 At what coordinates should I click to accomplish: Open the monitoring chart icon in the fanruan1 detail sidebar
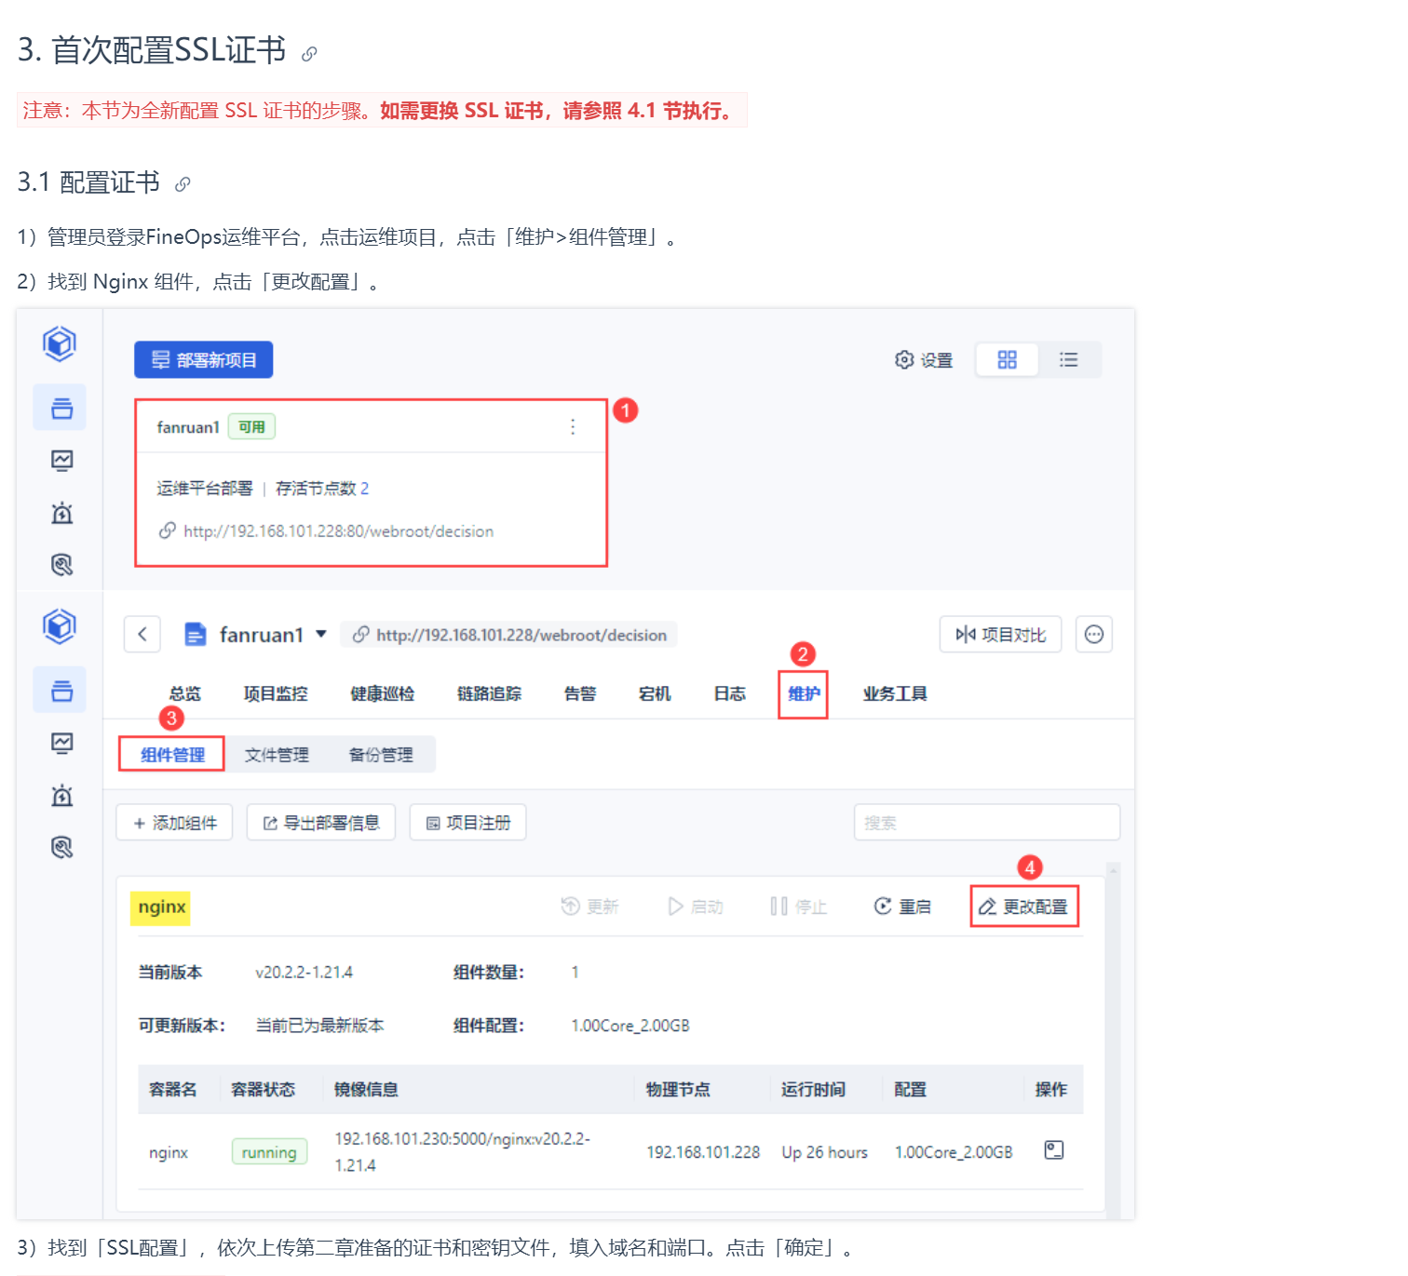click(61, 743)
